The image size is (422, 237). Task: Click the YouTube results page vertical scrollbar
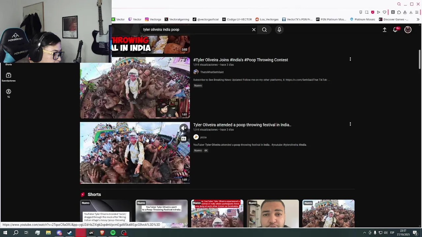point(420,59)
